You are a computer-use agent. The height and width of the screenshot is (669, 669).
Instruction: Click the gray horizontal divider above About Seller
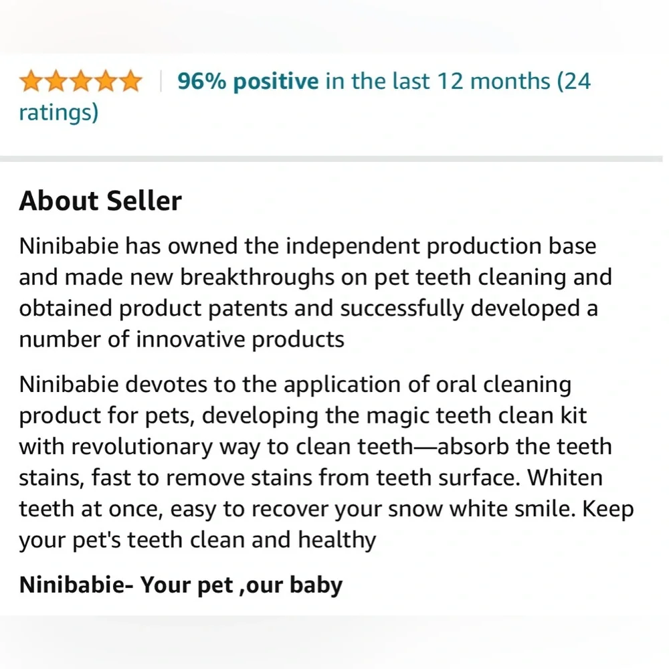point(331,159)
